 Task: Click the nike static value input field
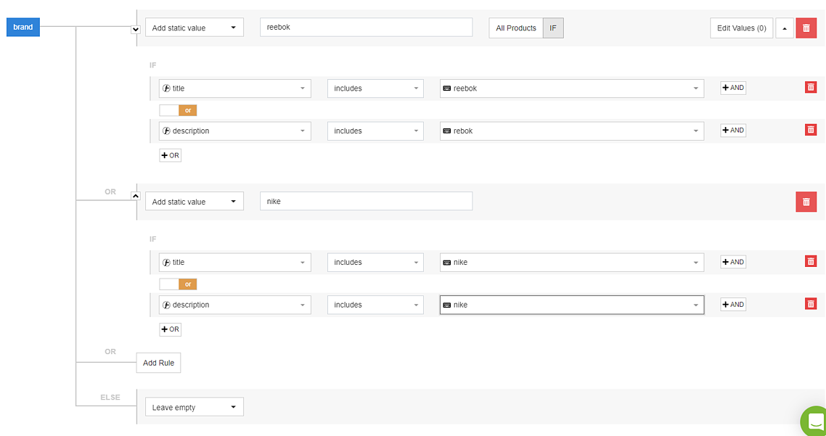pos(366,202)
